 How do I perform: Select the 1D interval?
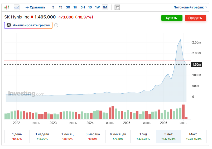coord(90,7)
